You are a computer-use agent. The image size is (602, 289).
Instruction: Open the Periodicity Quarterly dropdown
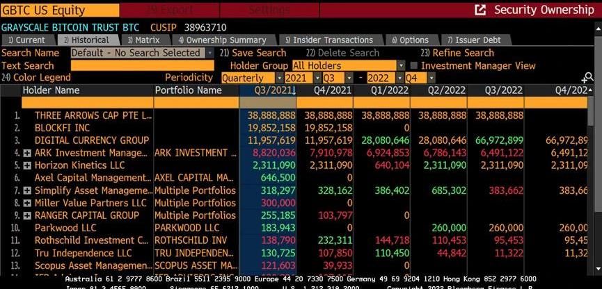[279, 78]
